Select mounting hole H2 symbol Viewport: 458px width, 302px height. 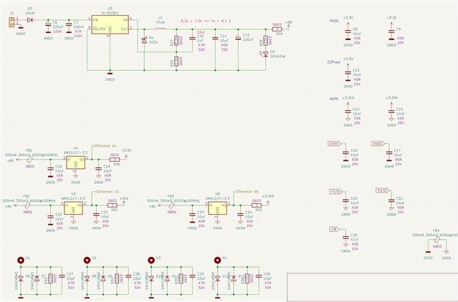pos(87,260)
